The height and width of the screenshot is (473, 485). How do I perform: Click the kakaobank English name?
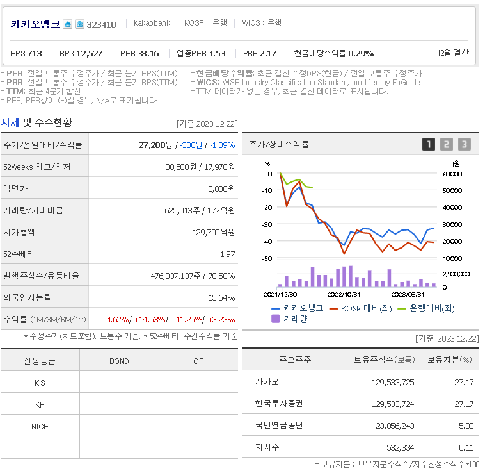tap(152, 23)
